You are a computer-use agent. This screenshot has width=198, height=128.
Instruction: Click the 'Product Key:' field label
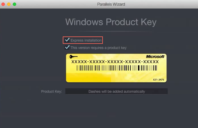tap(51, 92)
